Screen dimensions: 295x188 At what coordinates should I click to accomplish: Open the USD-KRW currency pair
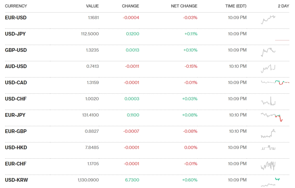click(16, 180)
